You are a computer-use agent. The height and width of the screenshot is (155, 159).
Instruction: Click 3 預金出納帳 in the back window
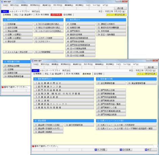coord(18,31)
